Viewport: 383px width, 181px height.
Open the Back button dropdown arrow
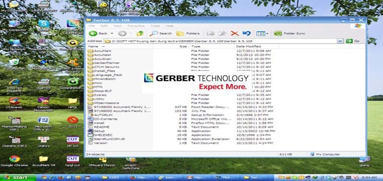tap(112, 33)
